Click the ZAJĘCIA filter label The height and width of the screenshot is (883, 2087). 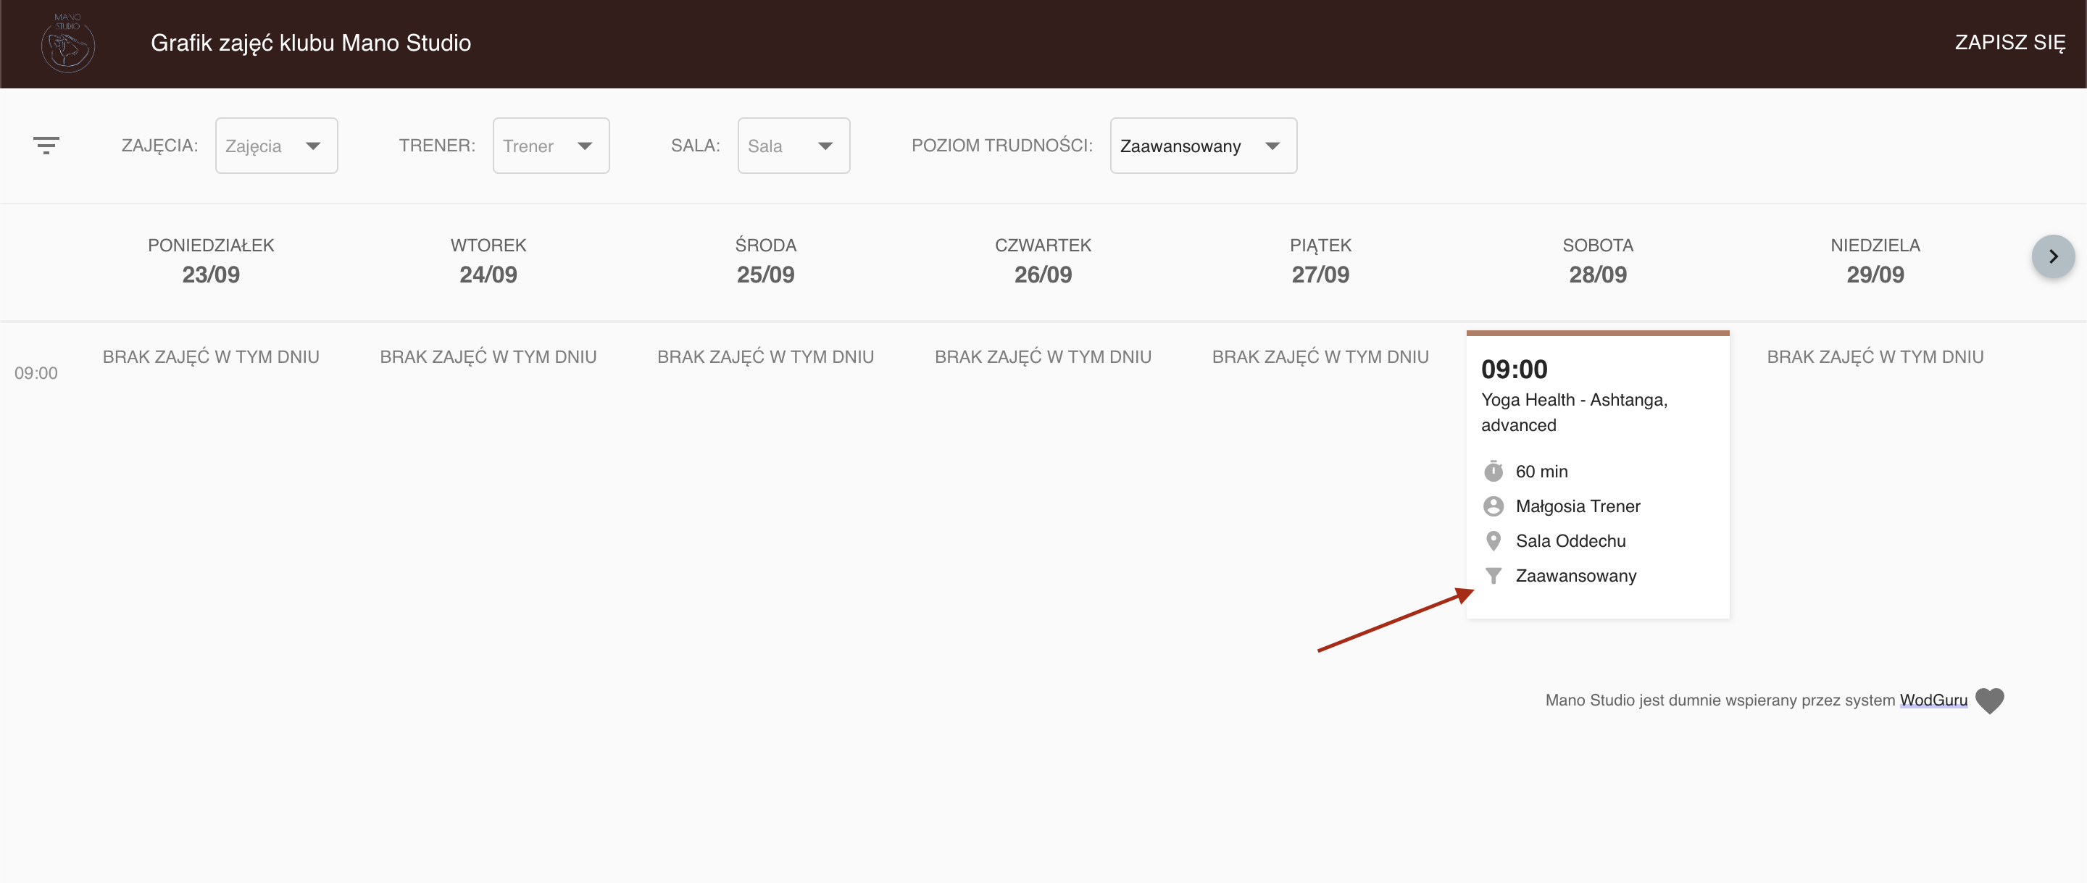[159, 146]
